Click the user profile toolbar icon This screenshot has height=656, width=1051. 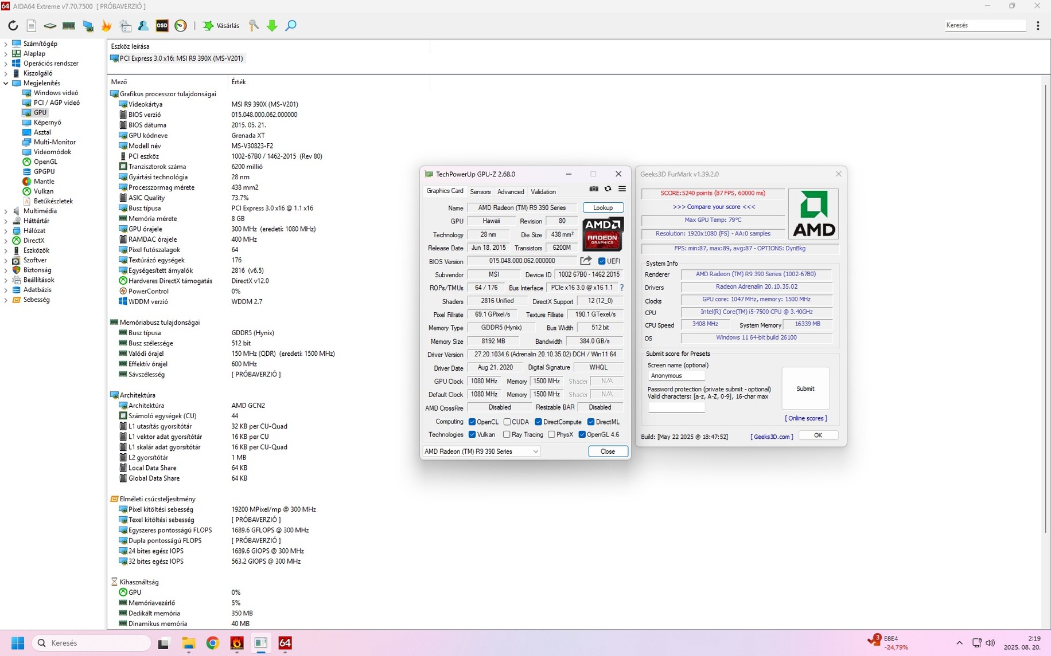coord(143,25)
